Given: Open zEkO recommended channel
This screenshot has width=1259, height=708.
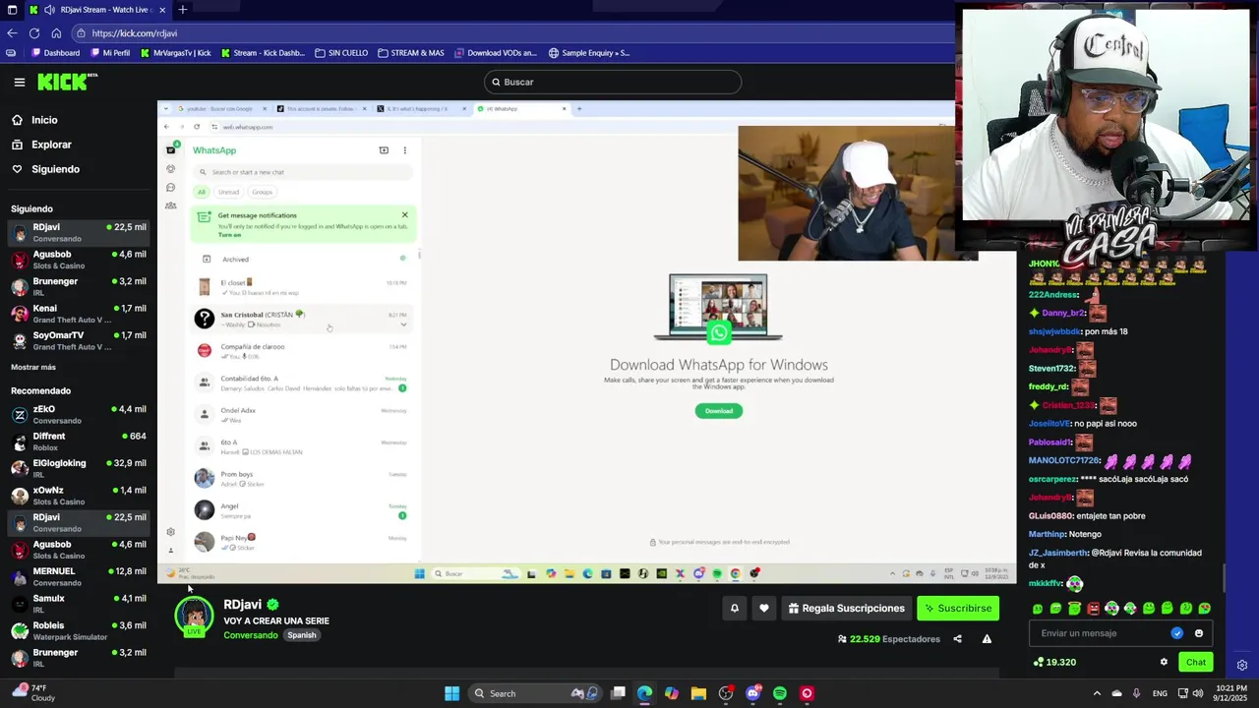Looking at the screenshot, I should [x=79, y=414].
